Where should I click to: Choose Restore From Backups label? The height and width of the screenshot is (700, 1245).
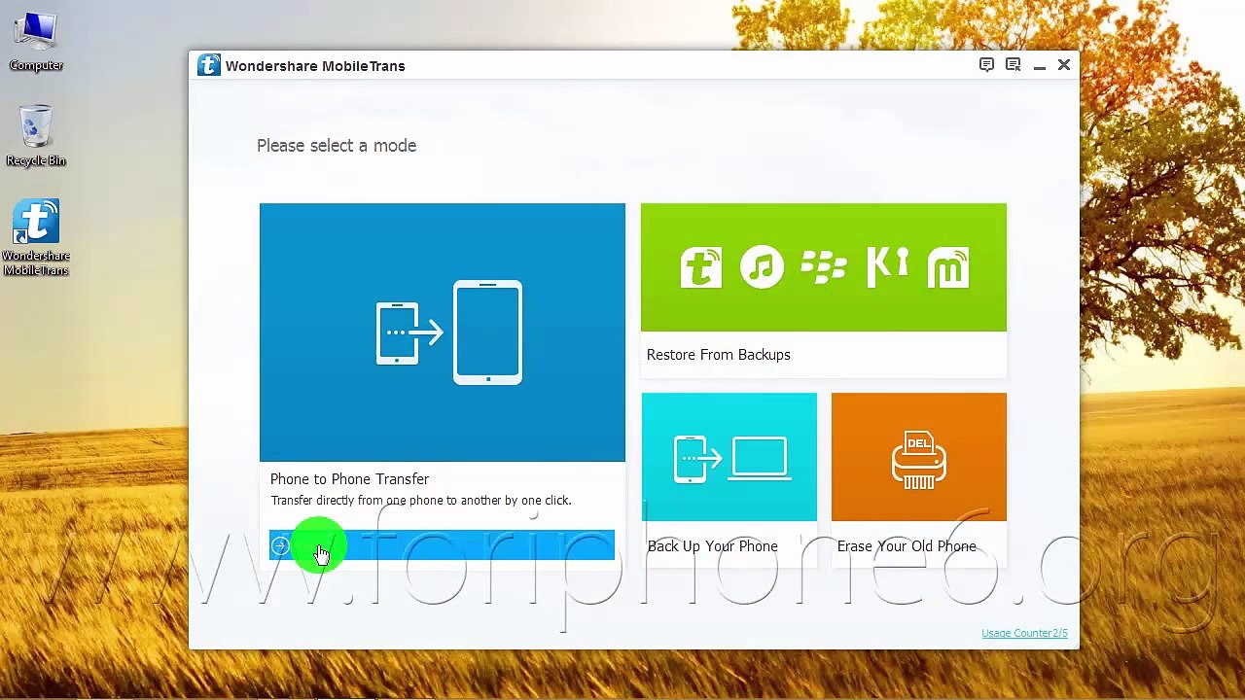point(719,355)
